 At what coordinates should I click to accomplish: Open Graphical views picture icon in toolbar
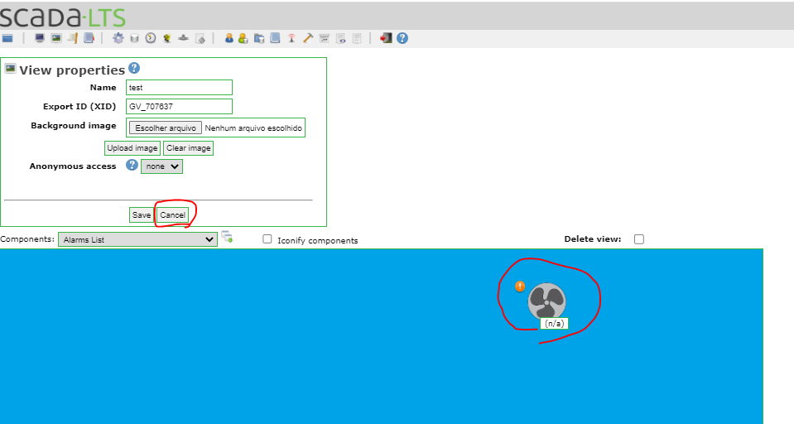[56, 38]
